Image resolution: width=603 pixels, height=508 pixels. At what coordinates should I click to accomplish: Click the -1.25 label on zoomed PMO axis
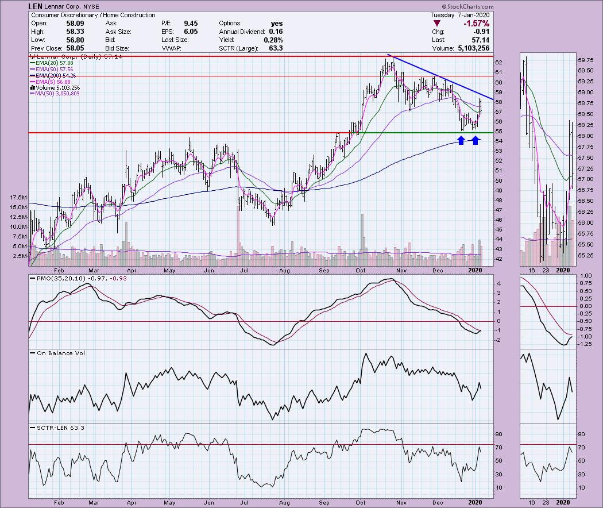click(585, 344)
